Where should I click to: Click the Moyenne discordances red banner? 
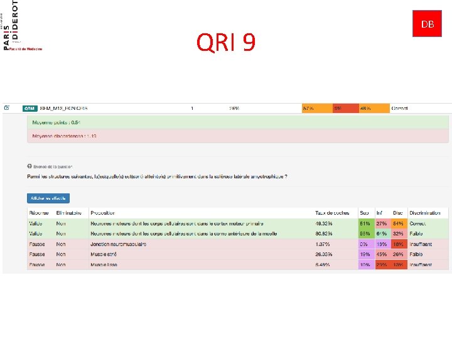point(238,136)
